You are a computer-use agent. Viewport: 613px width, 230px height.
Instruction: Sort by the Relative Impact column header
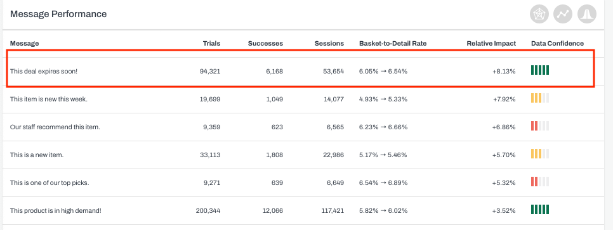tap(491, 43)
